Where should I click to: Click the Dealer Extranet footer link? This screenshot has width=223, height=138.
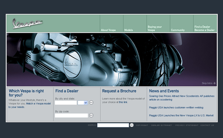click(x=162, y=125)
